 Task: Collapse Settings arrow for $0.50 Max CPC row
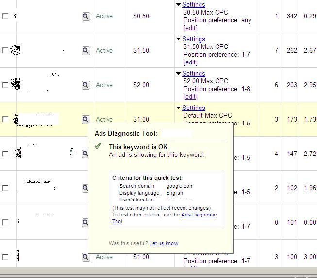178,4
